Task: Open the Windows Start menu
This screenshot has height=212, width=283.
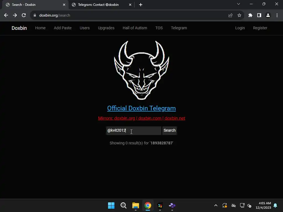Action: (111, 205)
